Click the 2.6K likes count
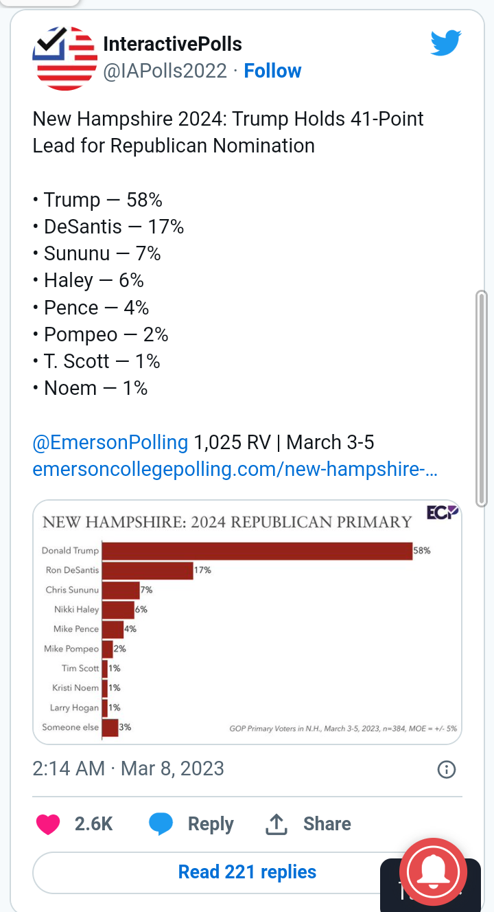The height and width of the screenshot is (912, 494). coord(93,824)
